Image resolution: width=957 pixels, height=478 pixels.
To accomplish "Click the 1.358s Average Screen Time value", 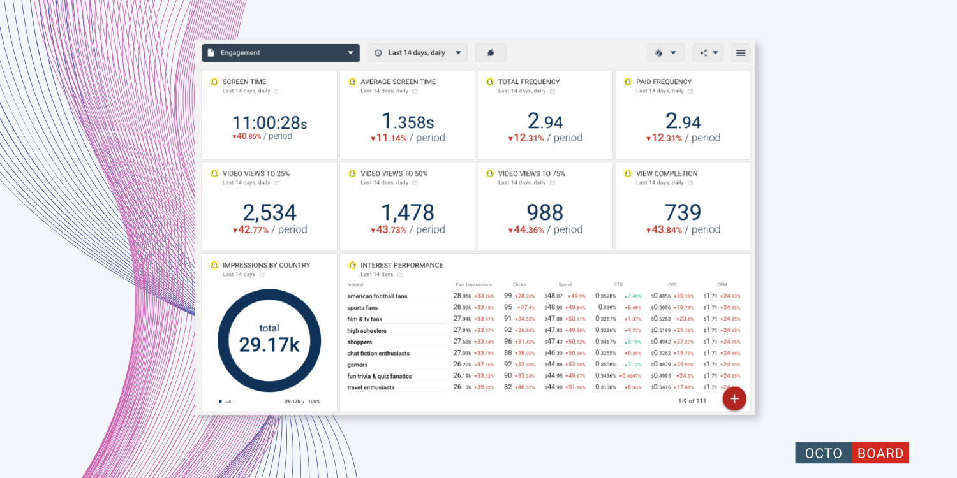I will pos(407,122).
